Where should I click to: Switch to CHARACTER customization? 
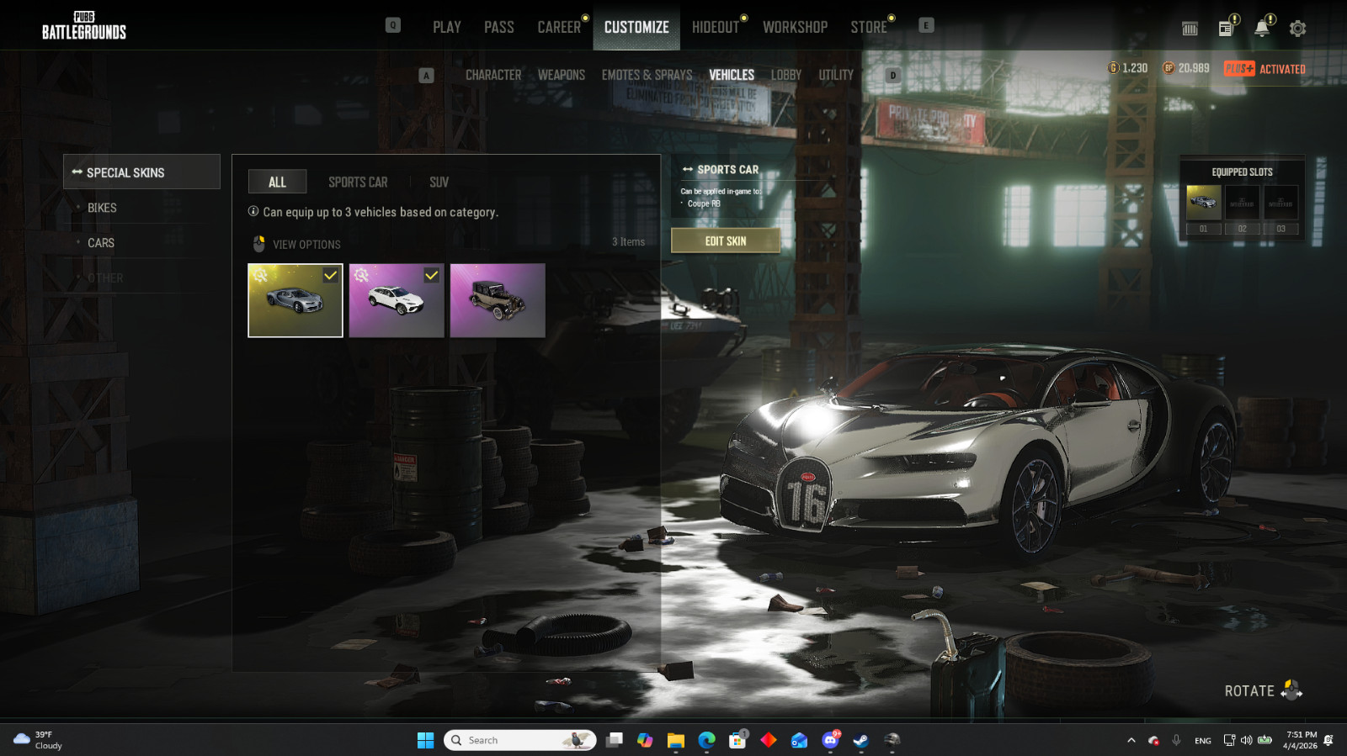493,75
